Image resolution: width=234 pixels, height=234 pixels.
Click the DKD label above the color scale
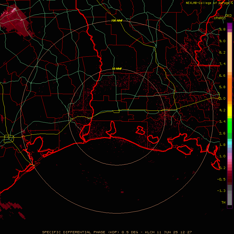(x=228, y=16)
